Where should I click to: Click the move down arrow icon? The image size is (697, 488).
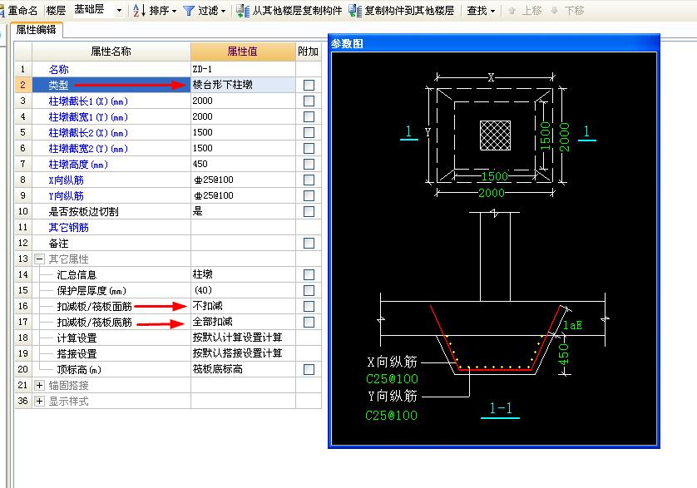pyautogui.click(x=554, y=11)
